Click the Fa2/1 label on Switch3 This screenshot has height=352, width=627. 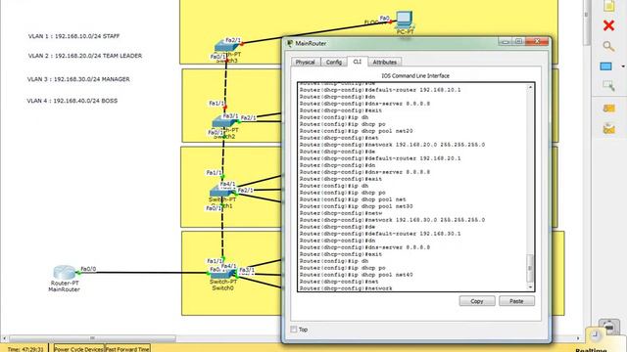(233, 40)
